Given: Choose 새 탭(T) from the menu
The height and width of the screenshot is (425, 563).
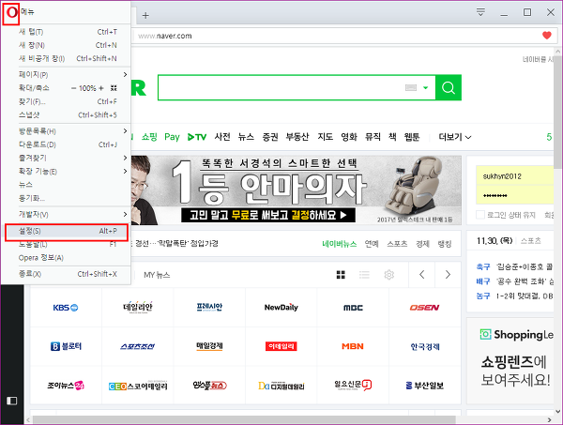Looking at the screenshot, I should (66, 32).
